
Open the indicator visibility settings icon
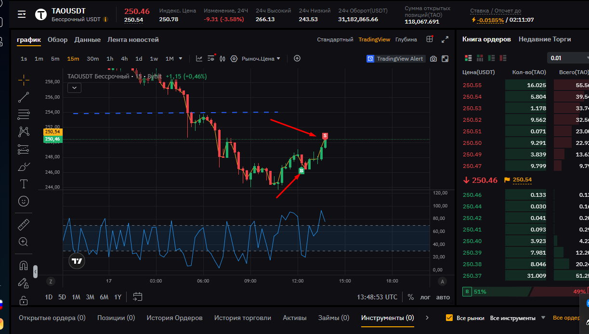[x=211, y=59]
